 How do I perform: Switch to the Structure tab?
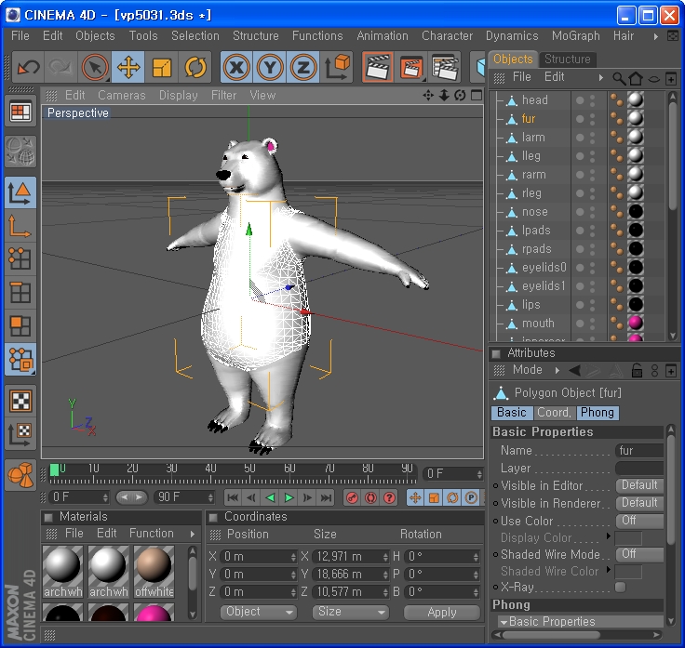pos(567,59)
